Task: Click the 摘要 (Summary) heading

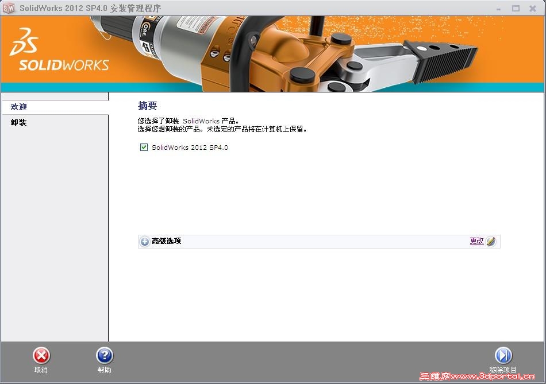Action: pyautogui.click(x=147, y=106)
